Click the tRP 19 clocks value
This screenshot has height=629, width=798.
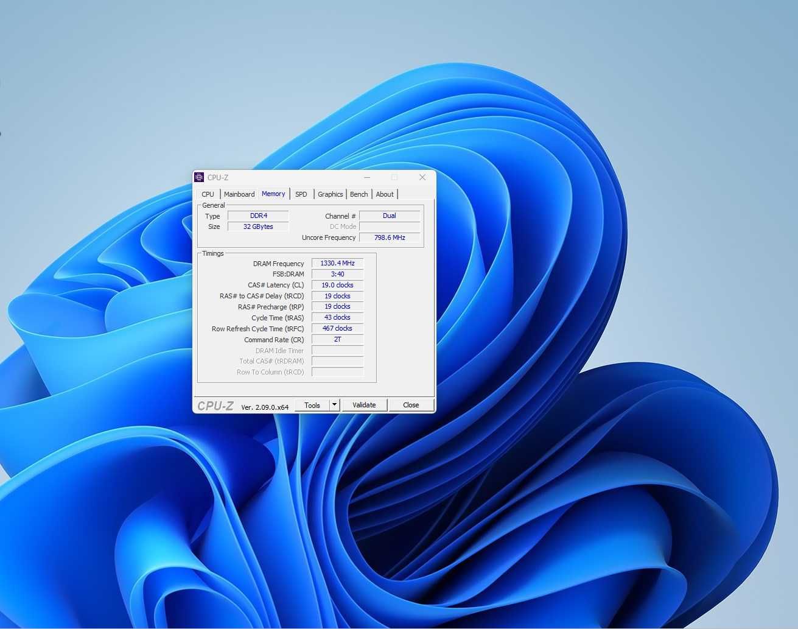pyautogui.click(x=338, y=306)
